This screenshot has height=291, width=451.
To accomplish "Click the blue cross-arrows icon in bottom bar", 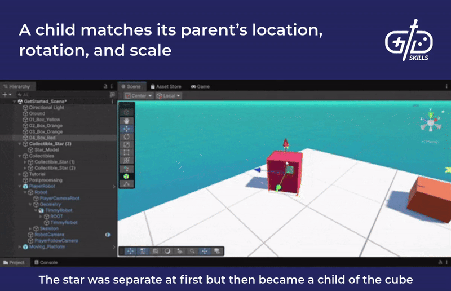I will pos(205,252).
